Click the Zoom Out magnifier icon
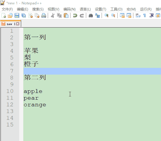The height and width of the screenshot is (141, 161). (113, 15)
